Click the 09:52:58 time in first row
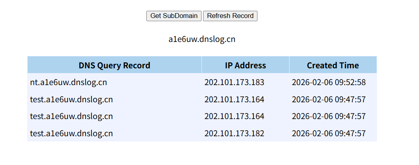Viewport: 419px width, 165px height. [x=351, y=83]
